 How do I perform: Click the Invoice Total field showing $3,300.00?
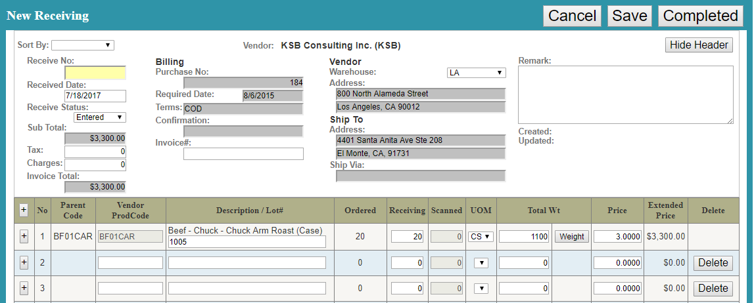[x=95, y=187]
